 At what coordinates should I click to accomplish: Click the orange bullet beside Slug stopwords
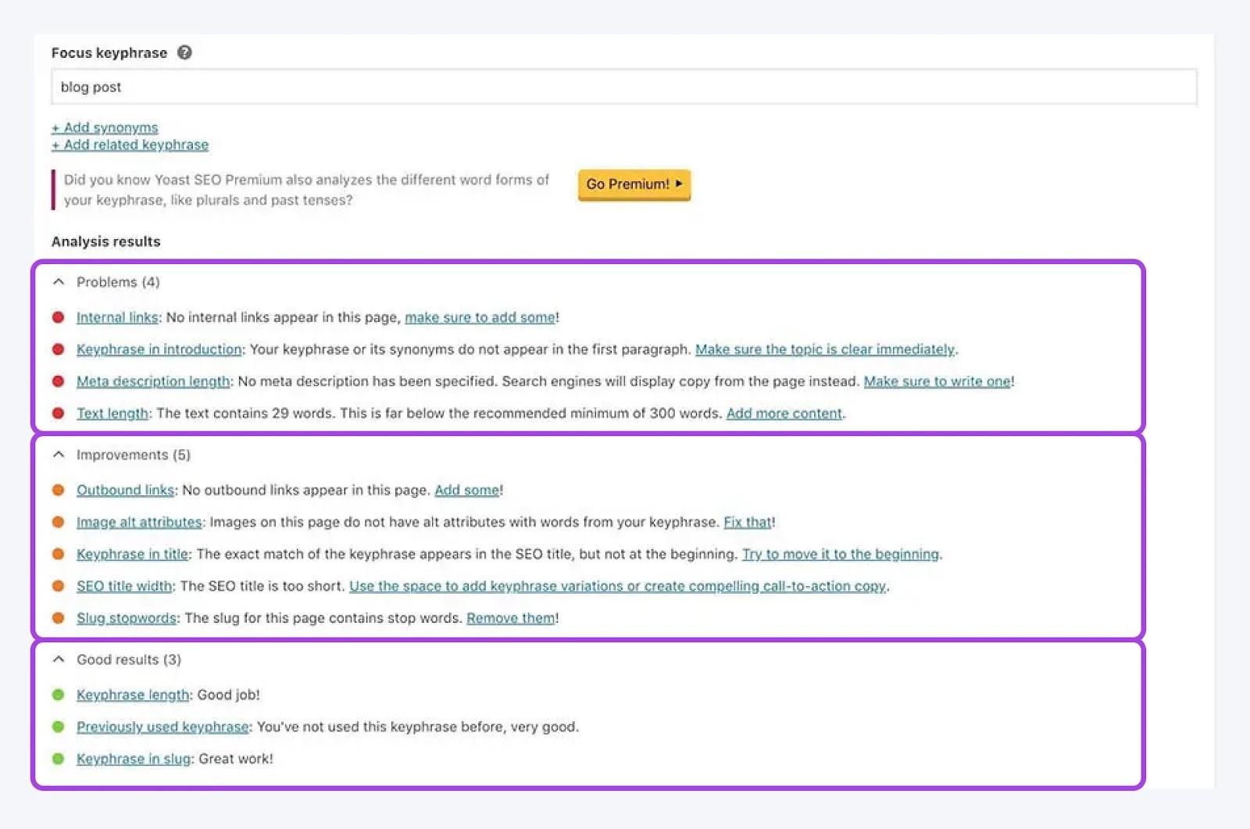pyautogui.click(x=58, y=618)
